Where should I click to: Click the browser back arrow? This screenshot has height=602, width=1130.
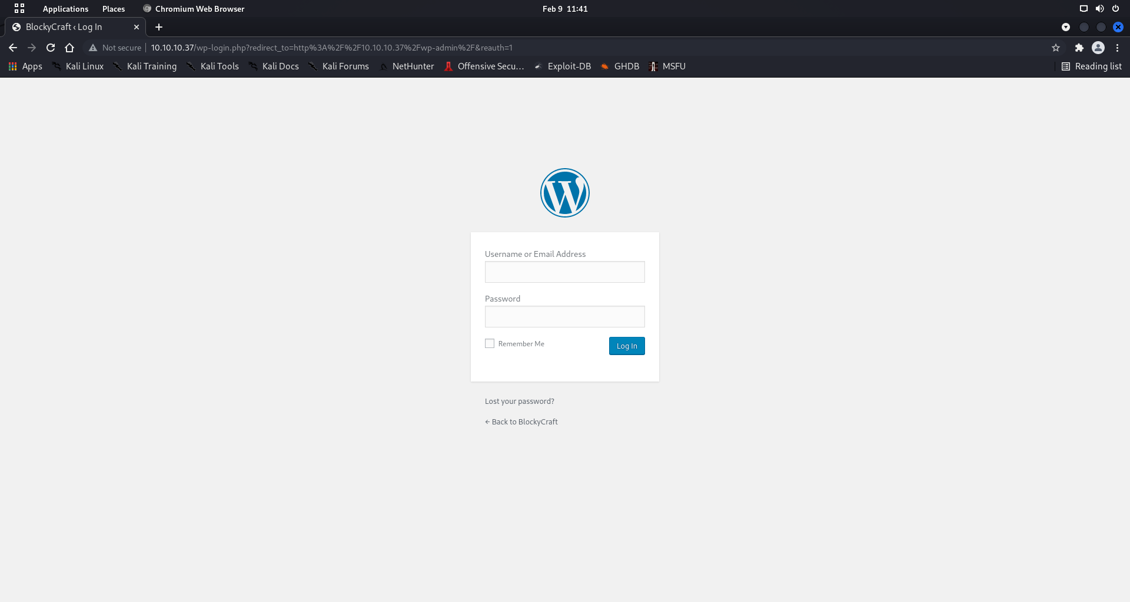tap(13, 48)
